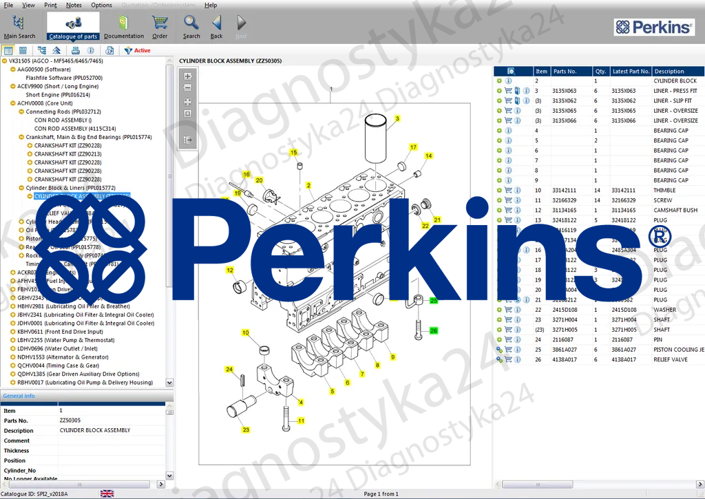This screenshot has width=705, height=499.
Task: Collapse the ACHV0008 (Core Unit) node
Action: [x=13, y=103]
